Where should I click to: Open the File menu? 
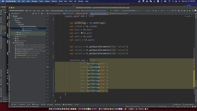(x=19, y=1)
